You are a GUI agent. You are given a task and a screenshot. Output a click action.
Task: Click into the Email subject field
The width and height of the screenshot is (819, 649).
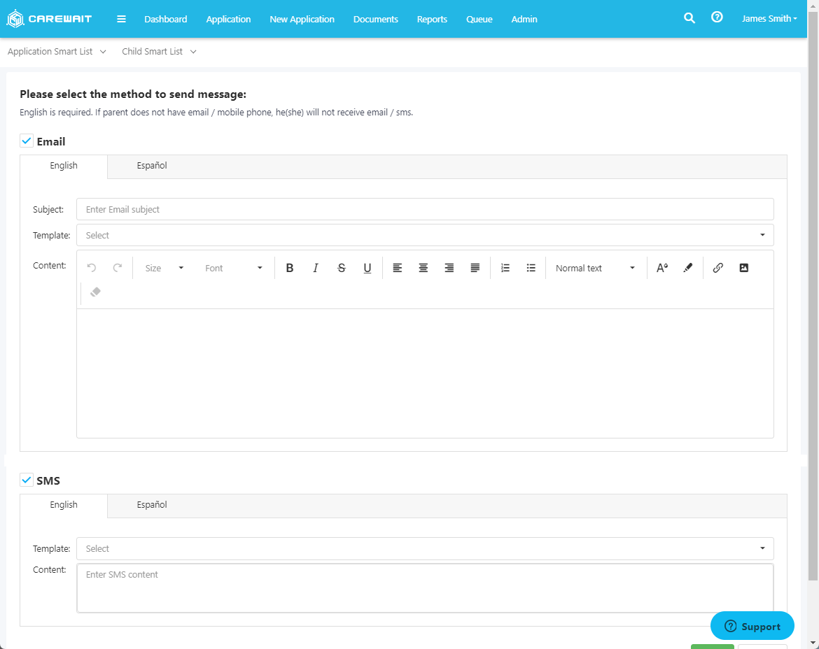[x=425, y=209]
